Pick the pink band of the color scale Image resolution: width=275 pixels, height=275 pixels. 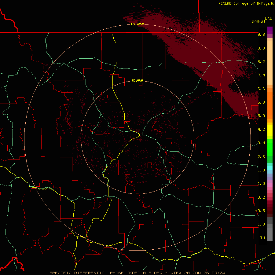point(270,185)
